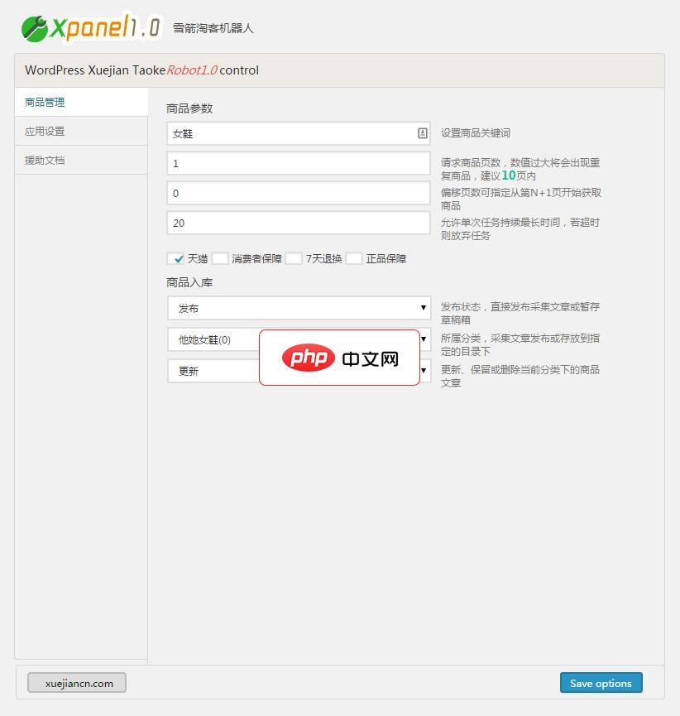Check the 7天退换 option
This screenshot has height=716, width=680.
tap(294, 258)
